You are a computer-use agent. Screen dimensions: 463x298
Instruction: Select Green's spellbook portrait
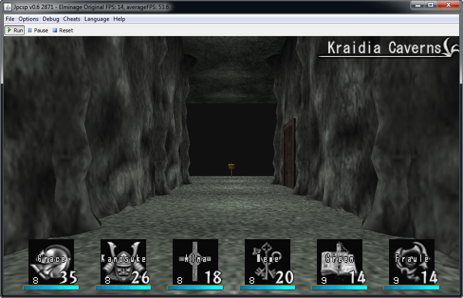(339, 261)
